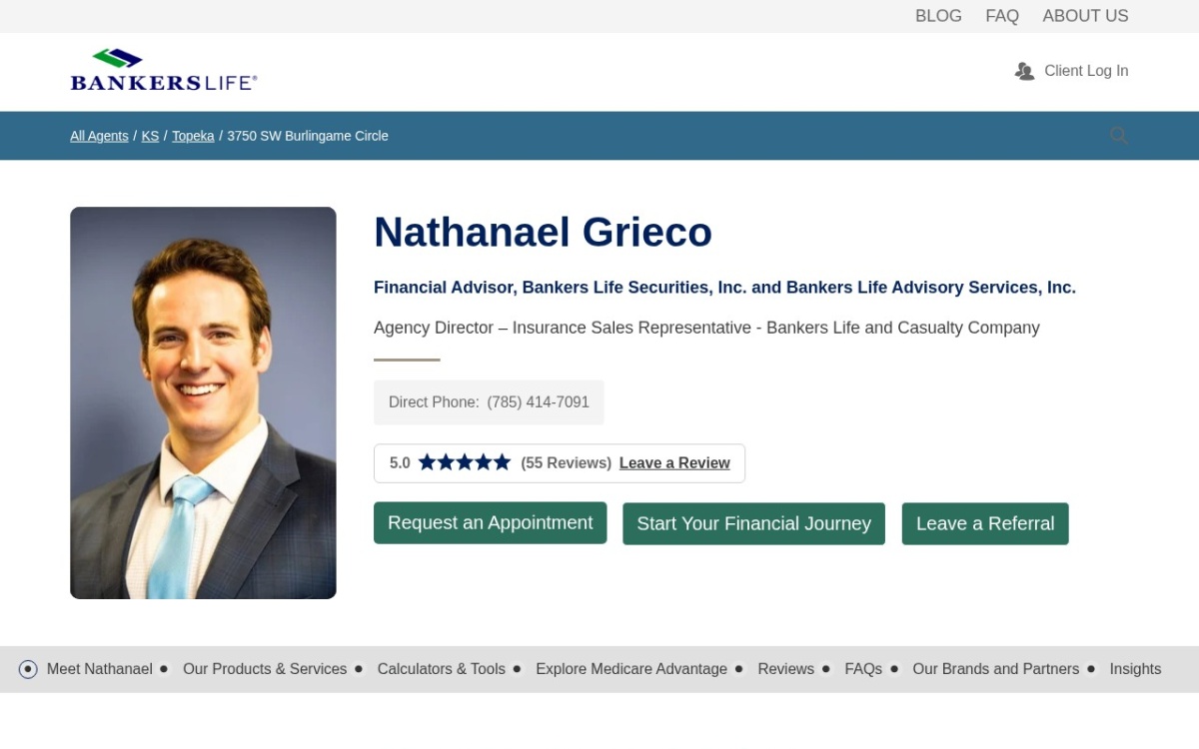Jump to Calculators & Tools section

pyautogui.click(x=442, y=669)
